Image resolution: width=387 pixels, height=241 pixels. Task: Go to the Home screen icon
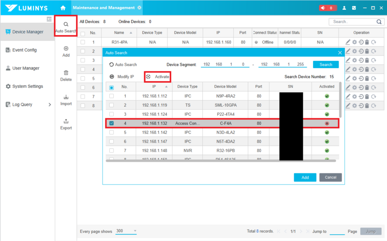63,8
